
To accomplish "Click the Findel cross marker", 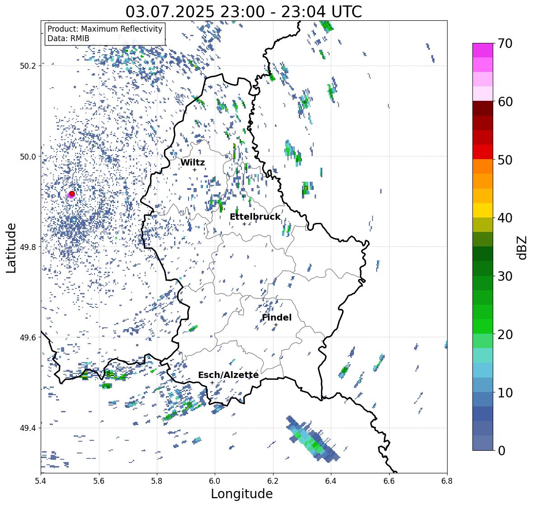I will pyautogui.click(x=276, y=325).
